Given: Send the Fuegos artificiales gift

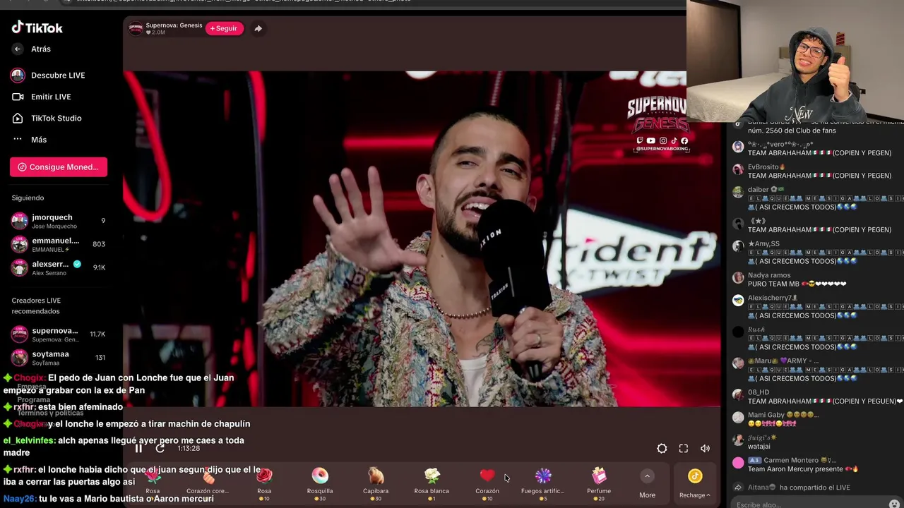Looking at the screenshot, I should [542, 484].
